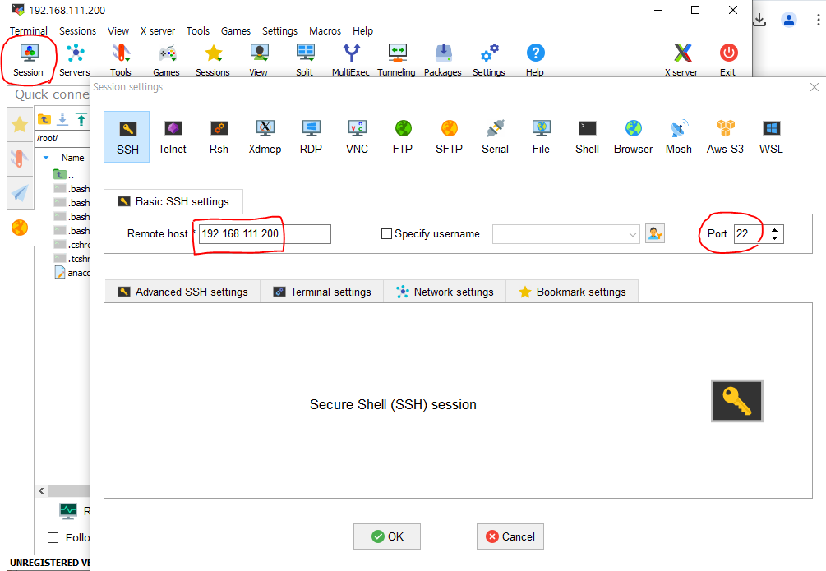Image resolution: width=826 pixels, height=571 pixels.
Task: Select the Telnet session type
Action: [173, 136]
